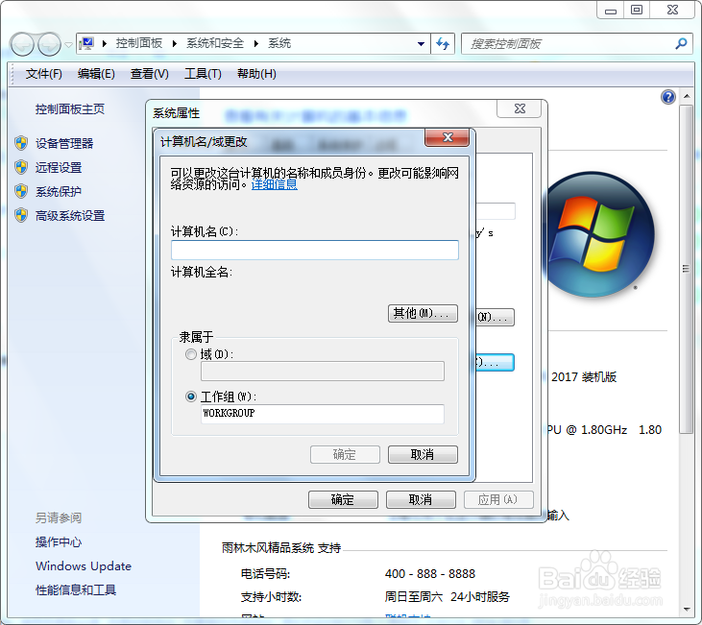Screen dimensions: 702x625
Task: Open 帮助(H) menu
Action: click(x=256, y=74)
